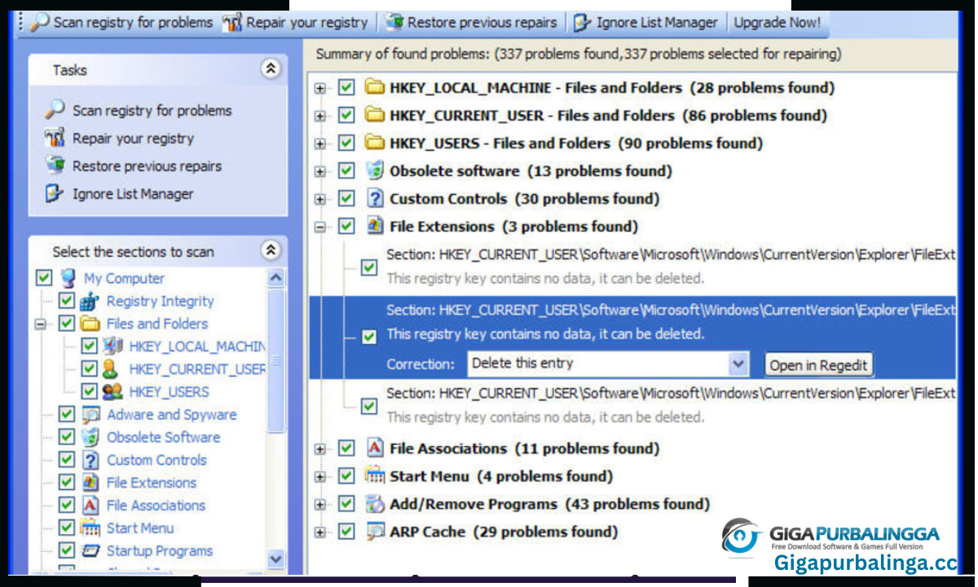
Task: Click Restore previous repairs toolbar label
Action: click(x=482, y=23)
